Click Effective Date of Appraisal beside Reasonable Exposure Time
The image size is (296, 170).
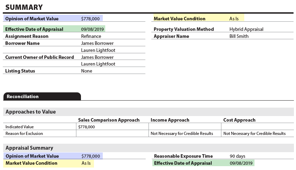click(x=183, y=163)
